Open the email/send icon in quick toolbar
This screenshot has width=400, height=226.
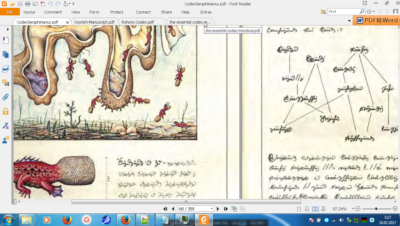pyautogui.click(x=35, y=4)
